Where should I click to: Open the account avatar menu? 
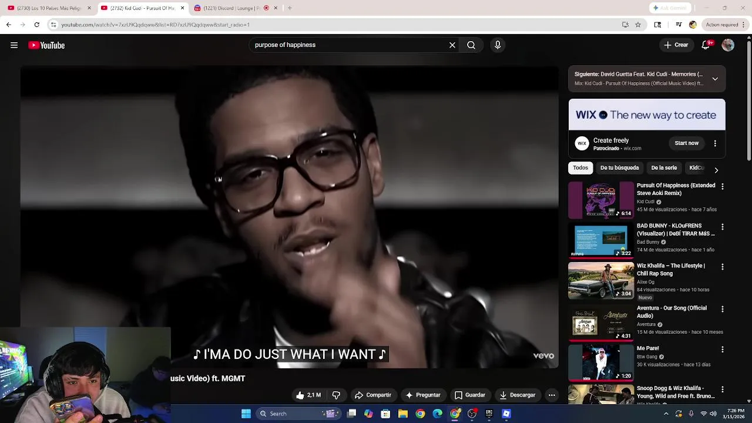coord(728,45)
